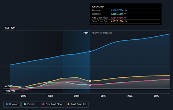
Task: Click the AU$130m y-axis label
Action: coord(10,28)
